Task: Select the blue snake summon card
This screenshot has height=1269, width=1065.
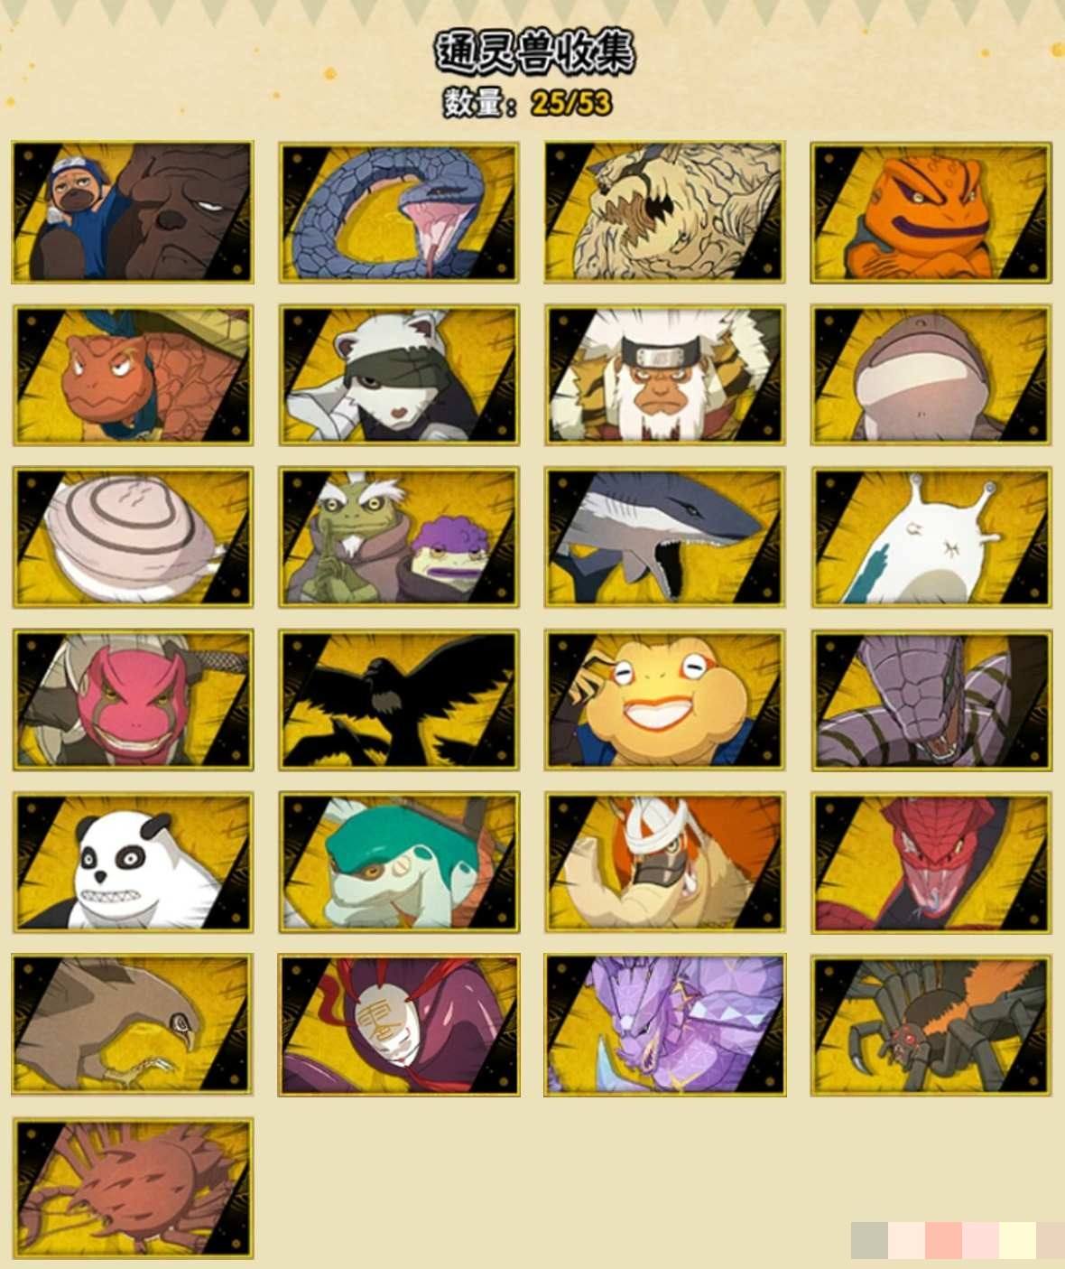Action: click(x=399, y=212)
